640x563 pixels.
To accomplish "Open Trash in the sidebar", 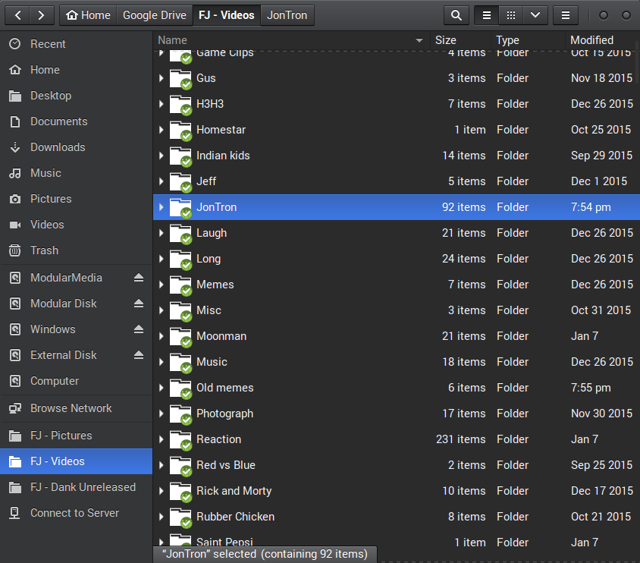I will 44,250.
